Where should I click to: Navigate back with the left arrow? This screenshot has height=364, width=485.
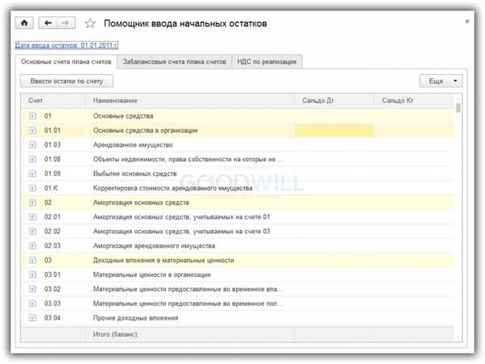(x=48, y=23)
